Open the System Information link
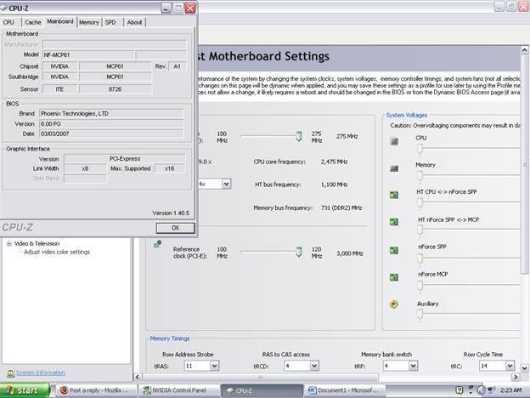530x398 pixels. (41, 372)
